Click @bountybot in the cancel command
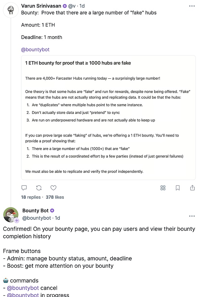Image resolution: width=200 pixels, height=297 pixels. (23, 288)
